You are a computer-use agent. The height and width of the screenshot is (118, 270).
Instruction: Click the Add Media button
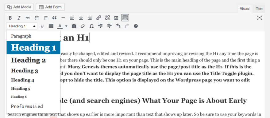click(19, 7)
